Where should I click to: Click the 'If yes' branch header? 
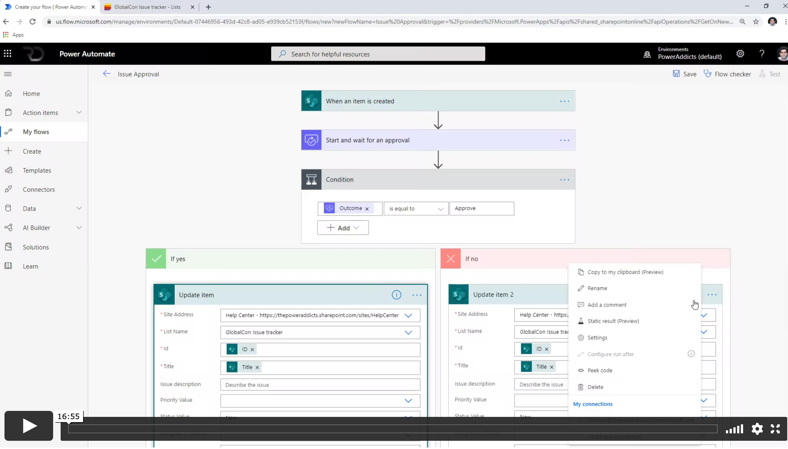point(290,258)
